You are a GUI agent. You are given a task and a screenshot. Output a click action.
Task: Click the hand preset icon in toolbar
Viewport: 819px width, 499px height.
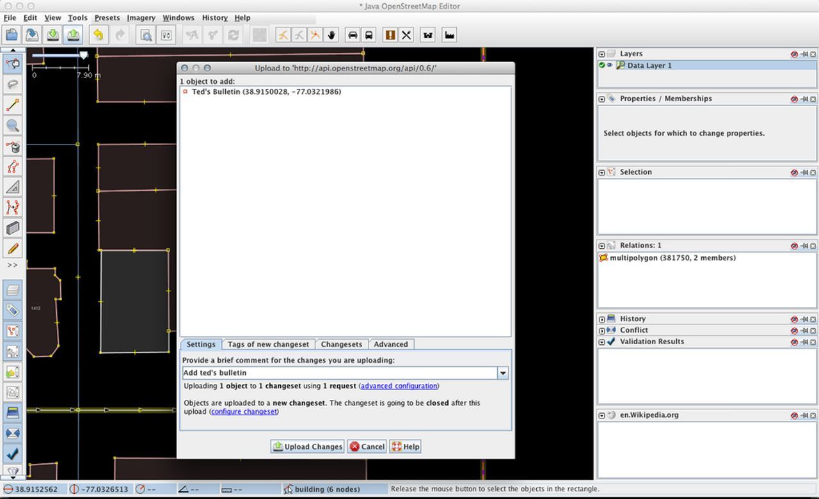point(331,35)
